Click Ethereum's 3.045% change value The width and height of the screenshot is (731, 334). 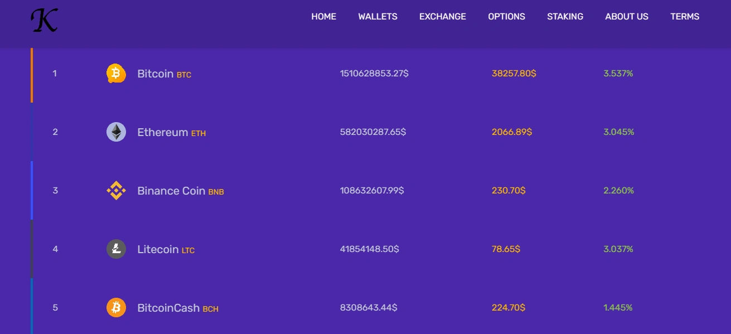pyautogui.click(x=618, y=132)
